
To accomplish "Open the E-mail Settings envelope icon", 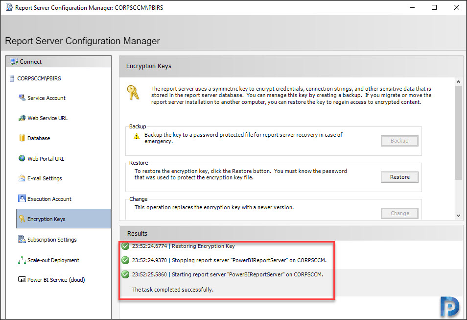I will click(22, 178).
